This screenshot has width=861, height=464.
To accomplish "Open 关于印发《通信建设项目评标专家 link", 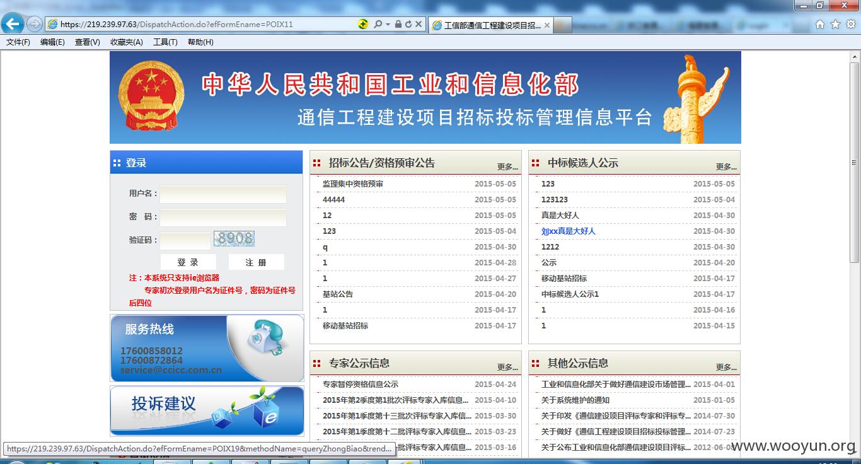I will click(x=616, y=416).
